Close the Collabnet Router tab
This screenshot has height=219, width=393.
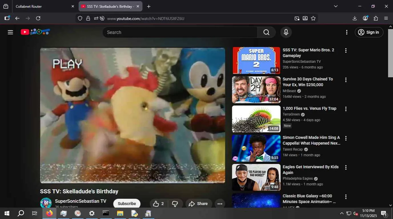[73, 6]
